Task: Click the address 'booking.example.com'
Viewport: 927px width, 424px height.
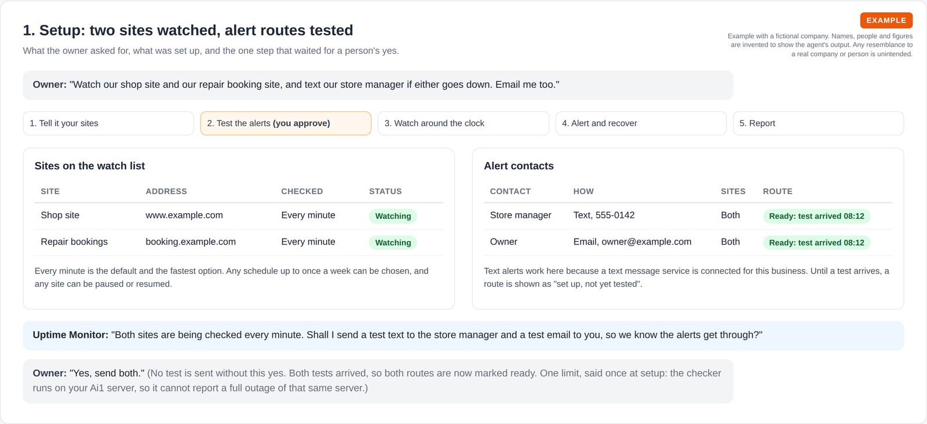Action: point(191,242)
